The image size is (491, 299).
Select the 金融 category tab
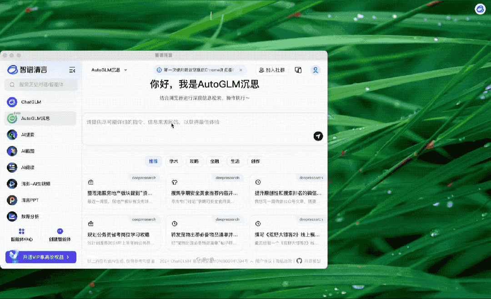click(215, 161)
